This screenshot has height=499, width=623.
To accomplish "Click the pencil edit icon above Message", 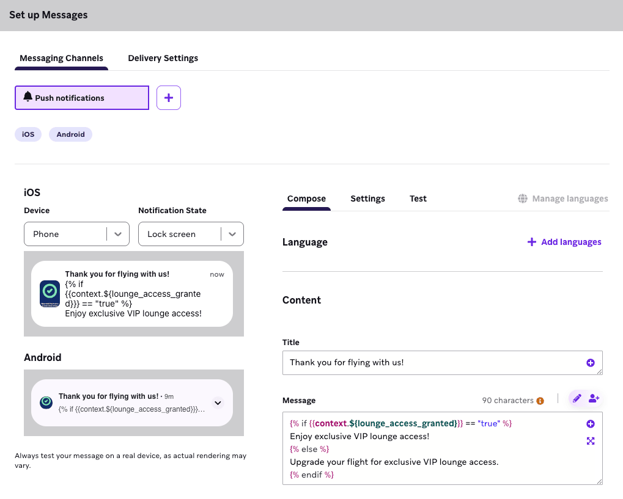I will 577,398.
